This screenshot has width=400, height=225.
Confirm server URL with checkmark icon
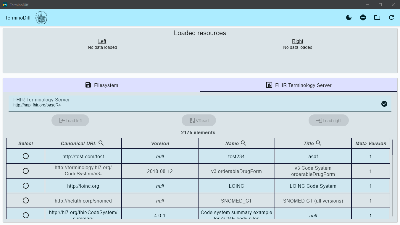(384, 103)
